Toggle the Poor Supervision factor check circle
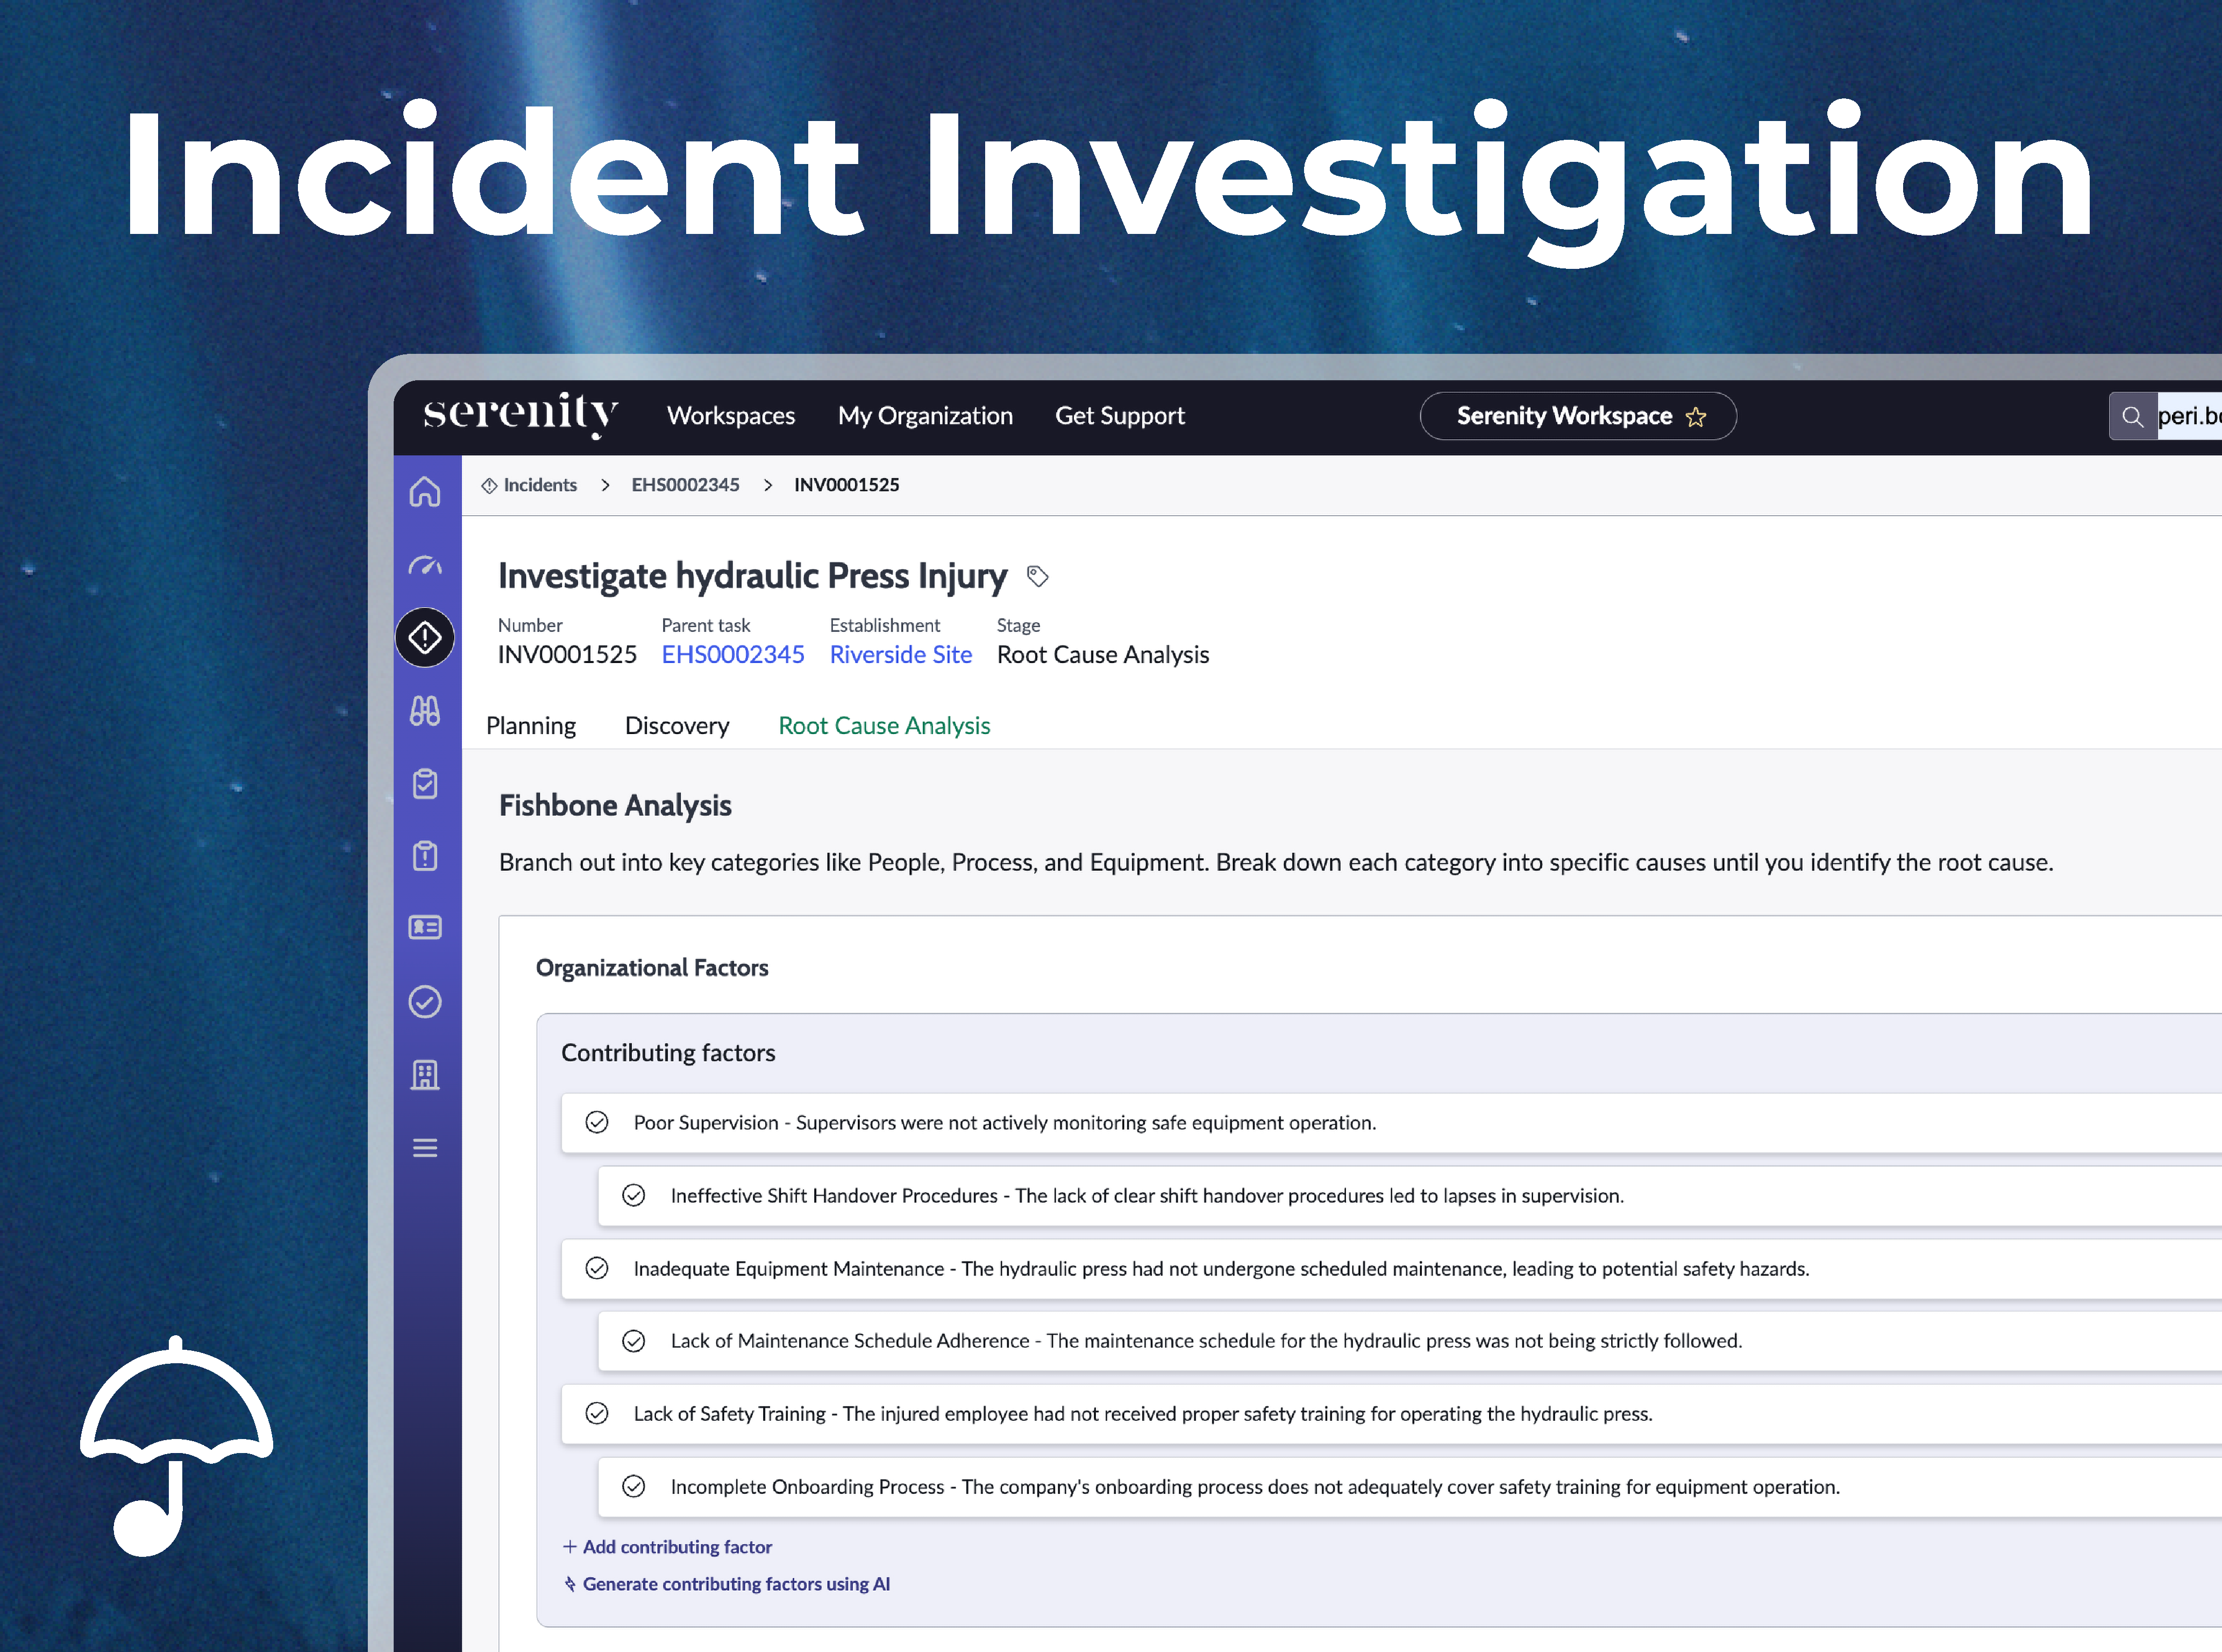 point(597,1122)
